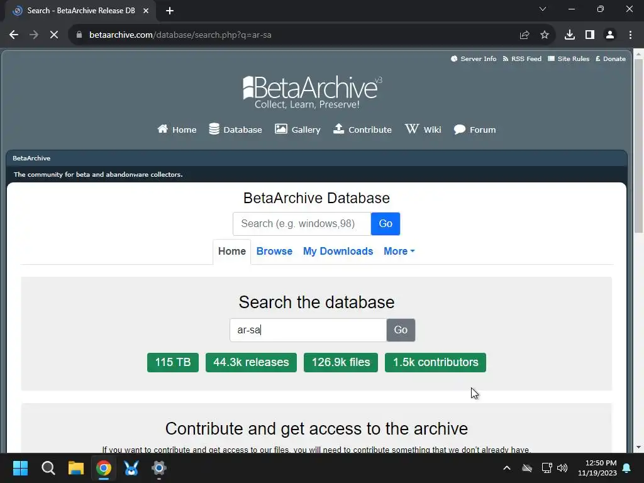Click the cloud sync tray icon
The width and height of the screenshot is (644, 483).
click(x=527, y=468)
